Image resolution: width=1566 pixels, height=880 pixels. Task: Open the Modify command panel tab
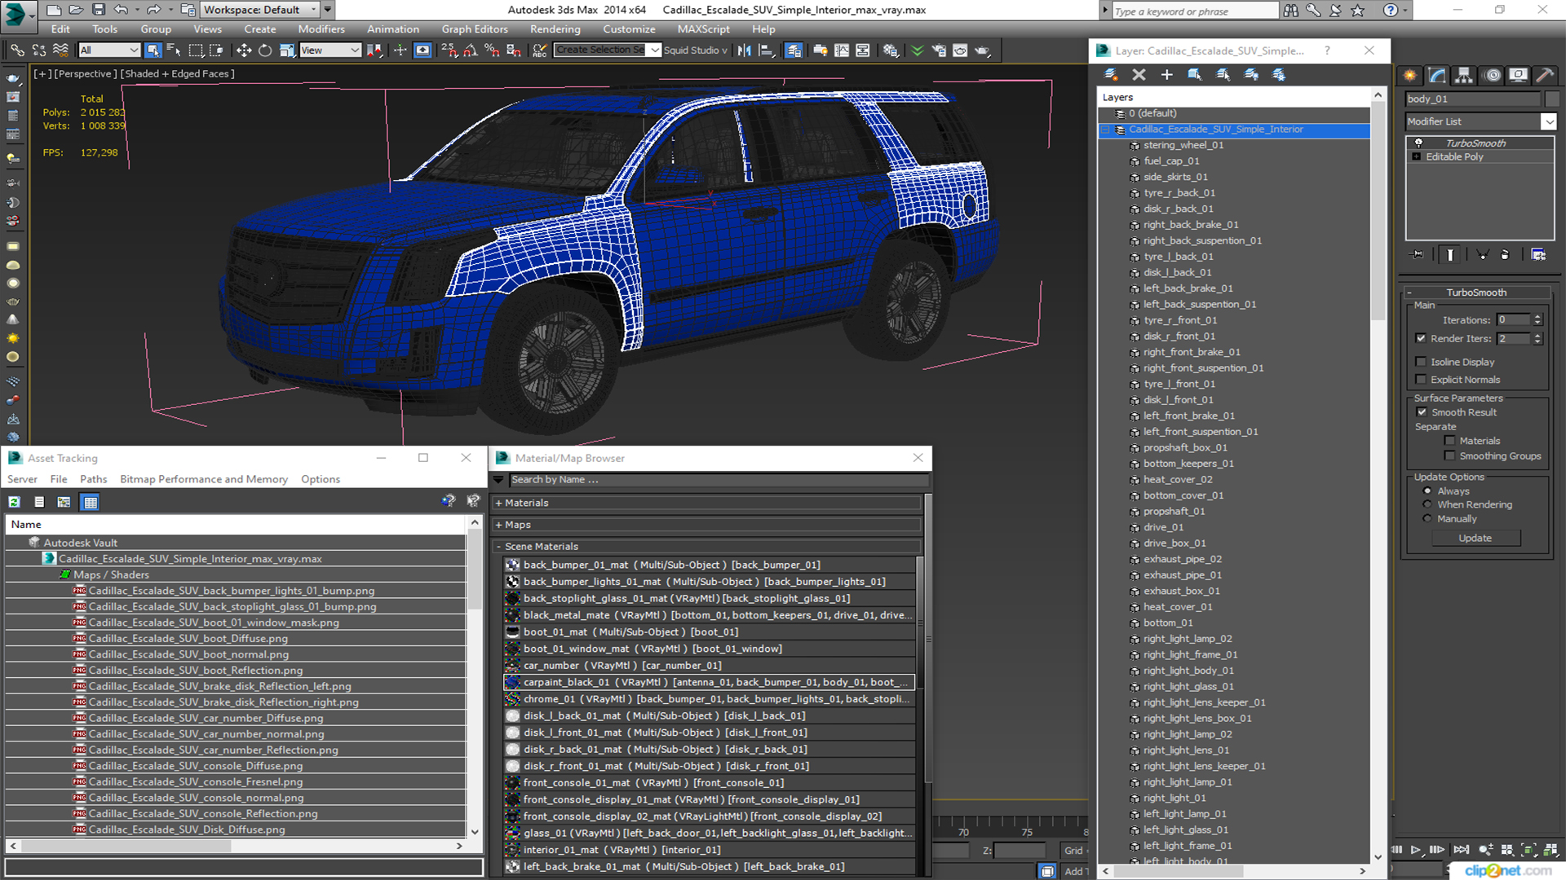coord(1437,75)
